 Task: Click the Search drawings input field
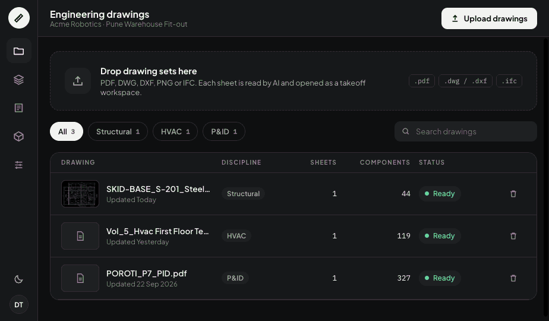pos(466,131)
